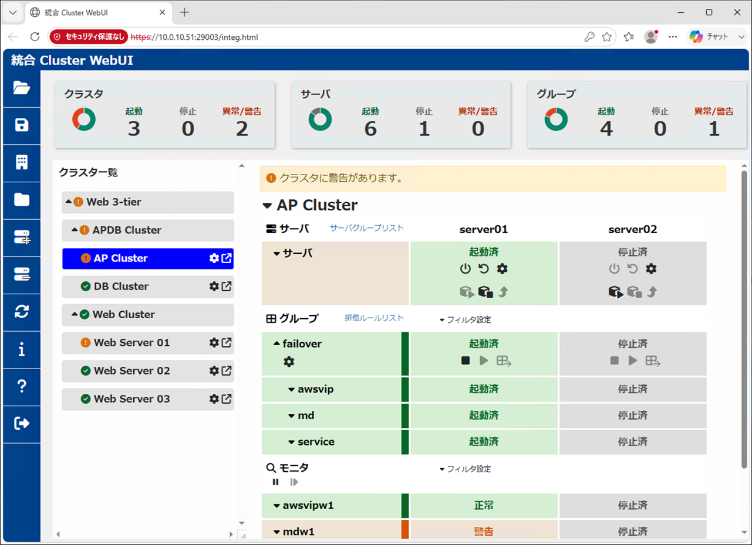Open AP Cluster in new window icon

[x=227, y=258]
